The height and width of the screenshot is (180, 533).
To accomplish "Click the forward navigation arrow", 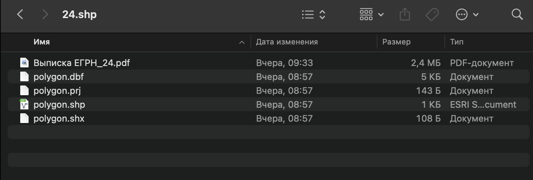I will coord(45,15).
